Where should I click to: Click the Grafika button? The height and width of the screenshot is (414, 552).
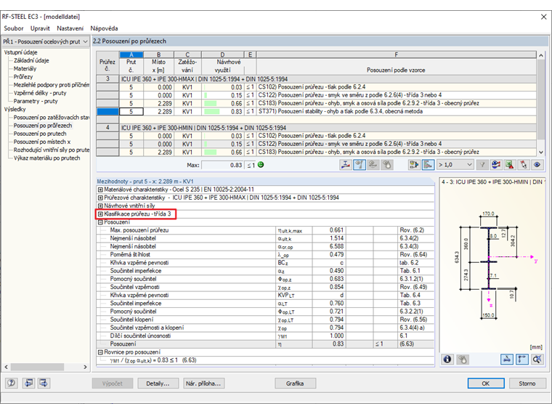tap(295, 383)
